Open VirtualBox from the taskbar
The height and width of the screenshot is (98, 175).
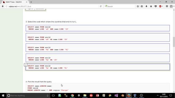(135, 96)
